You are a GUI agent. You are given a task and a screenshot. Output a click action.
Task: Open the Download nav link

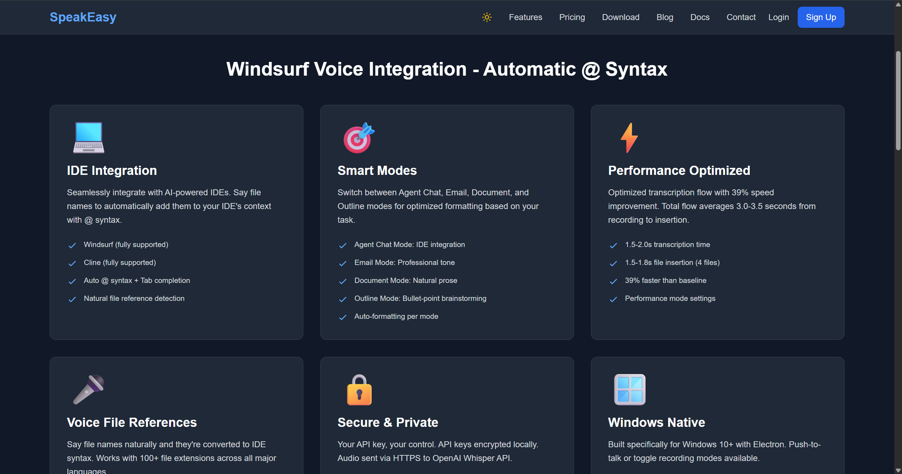pos(620,17)
